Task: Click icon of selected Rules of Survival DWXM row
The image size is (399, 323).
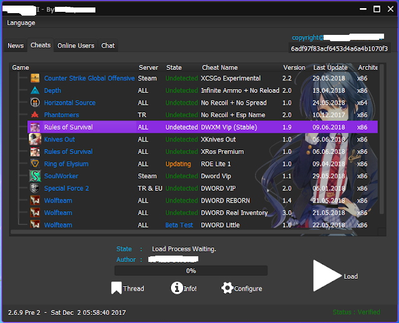Action: [x=35, y=127]
